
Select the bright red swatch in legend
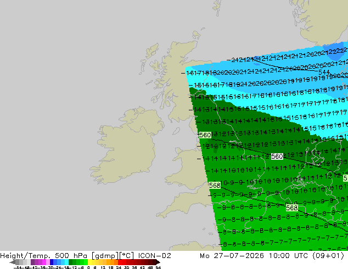point(120,262)
